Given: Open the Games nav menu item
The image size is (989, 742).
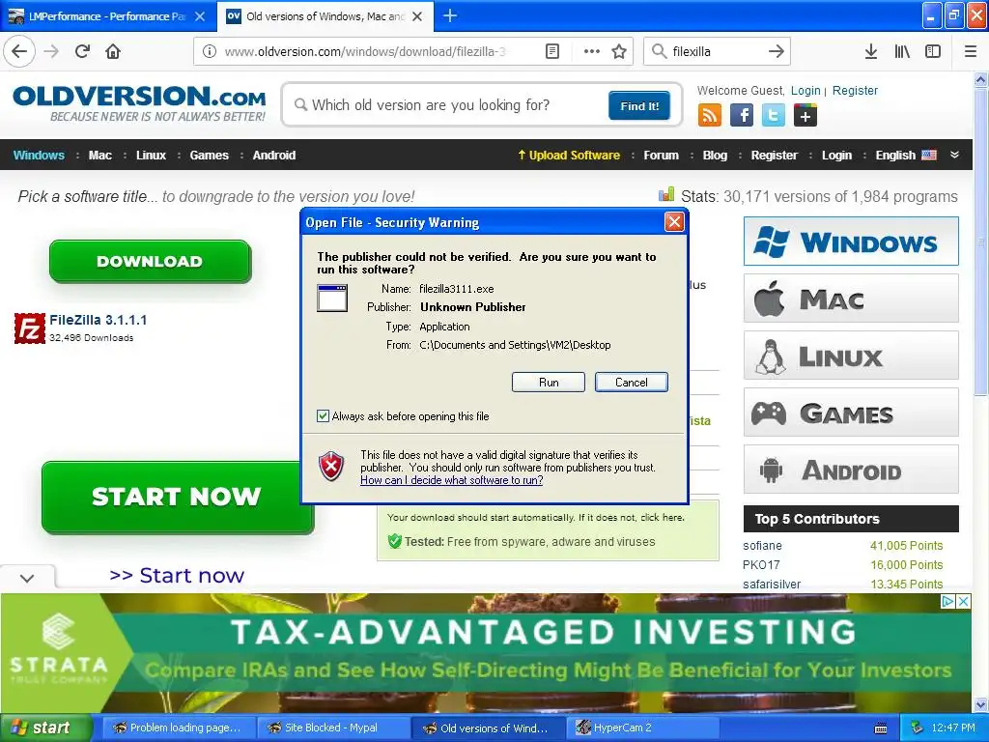Looking at the screenshot, I should [x=209, y=156].
